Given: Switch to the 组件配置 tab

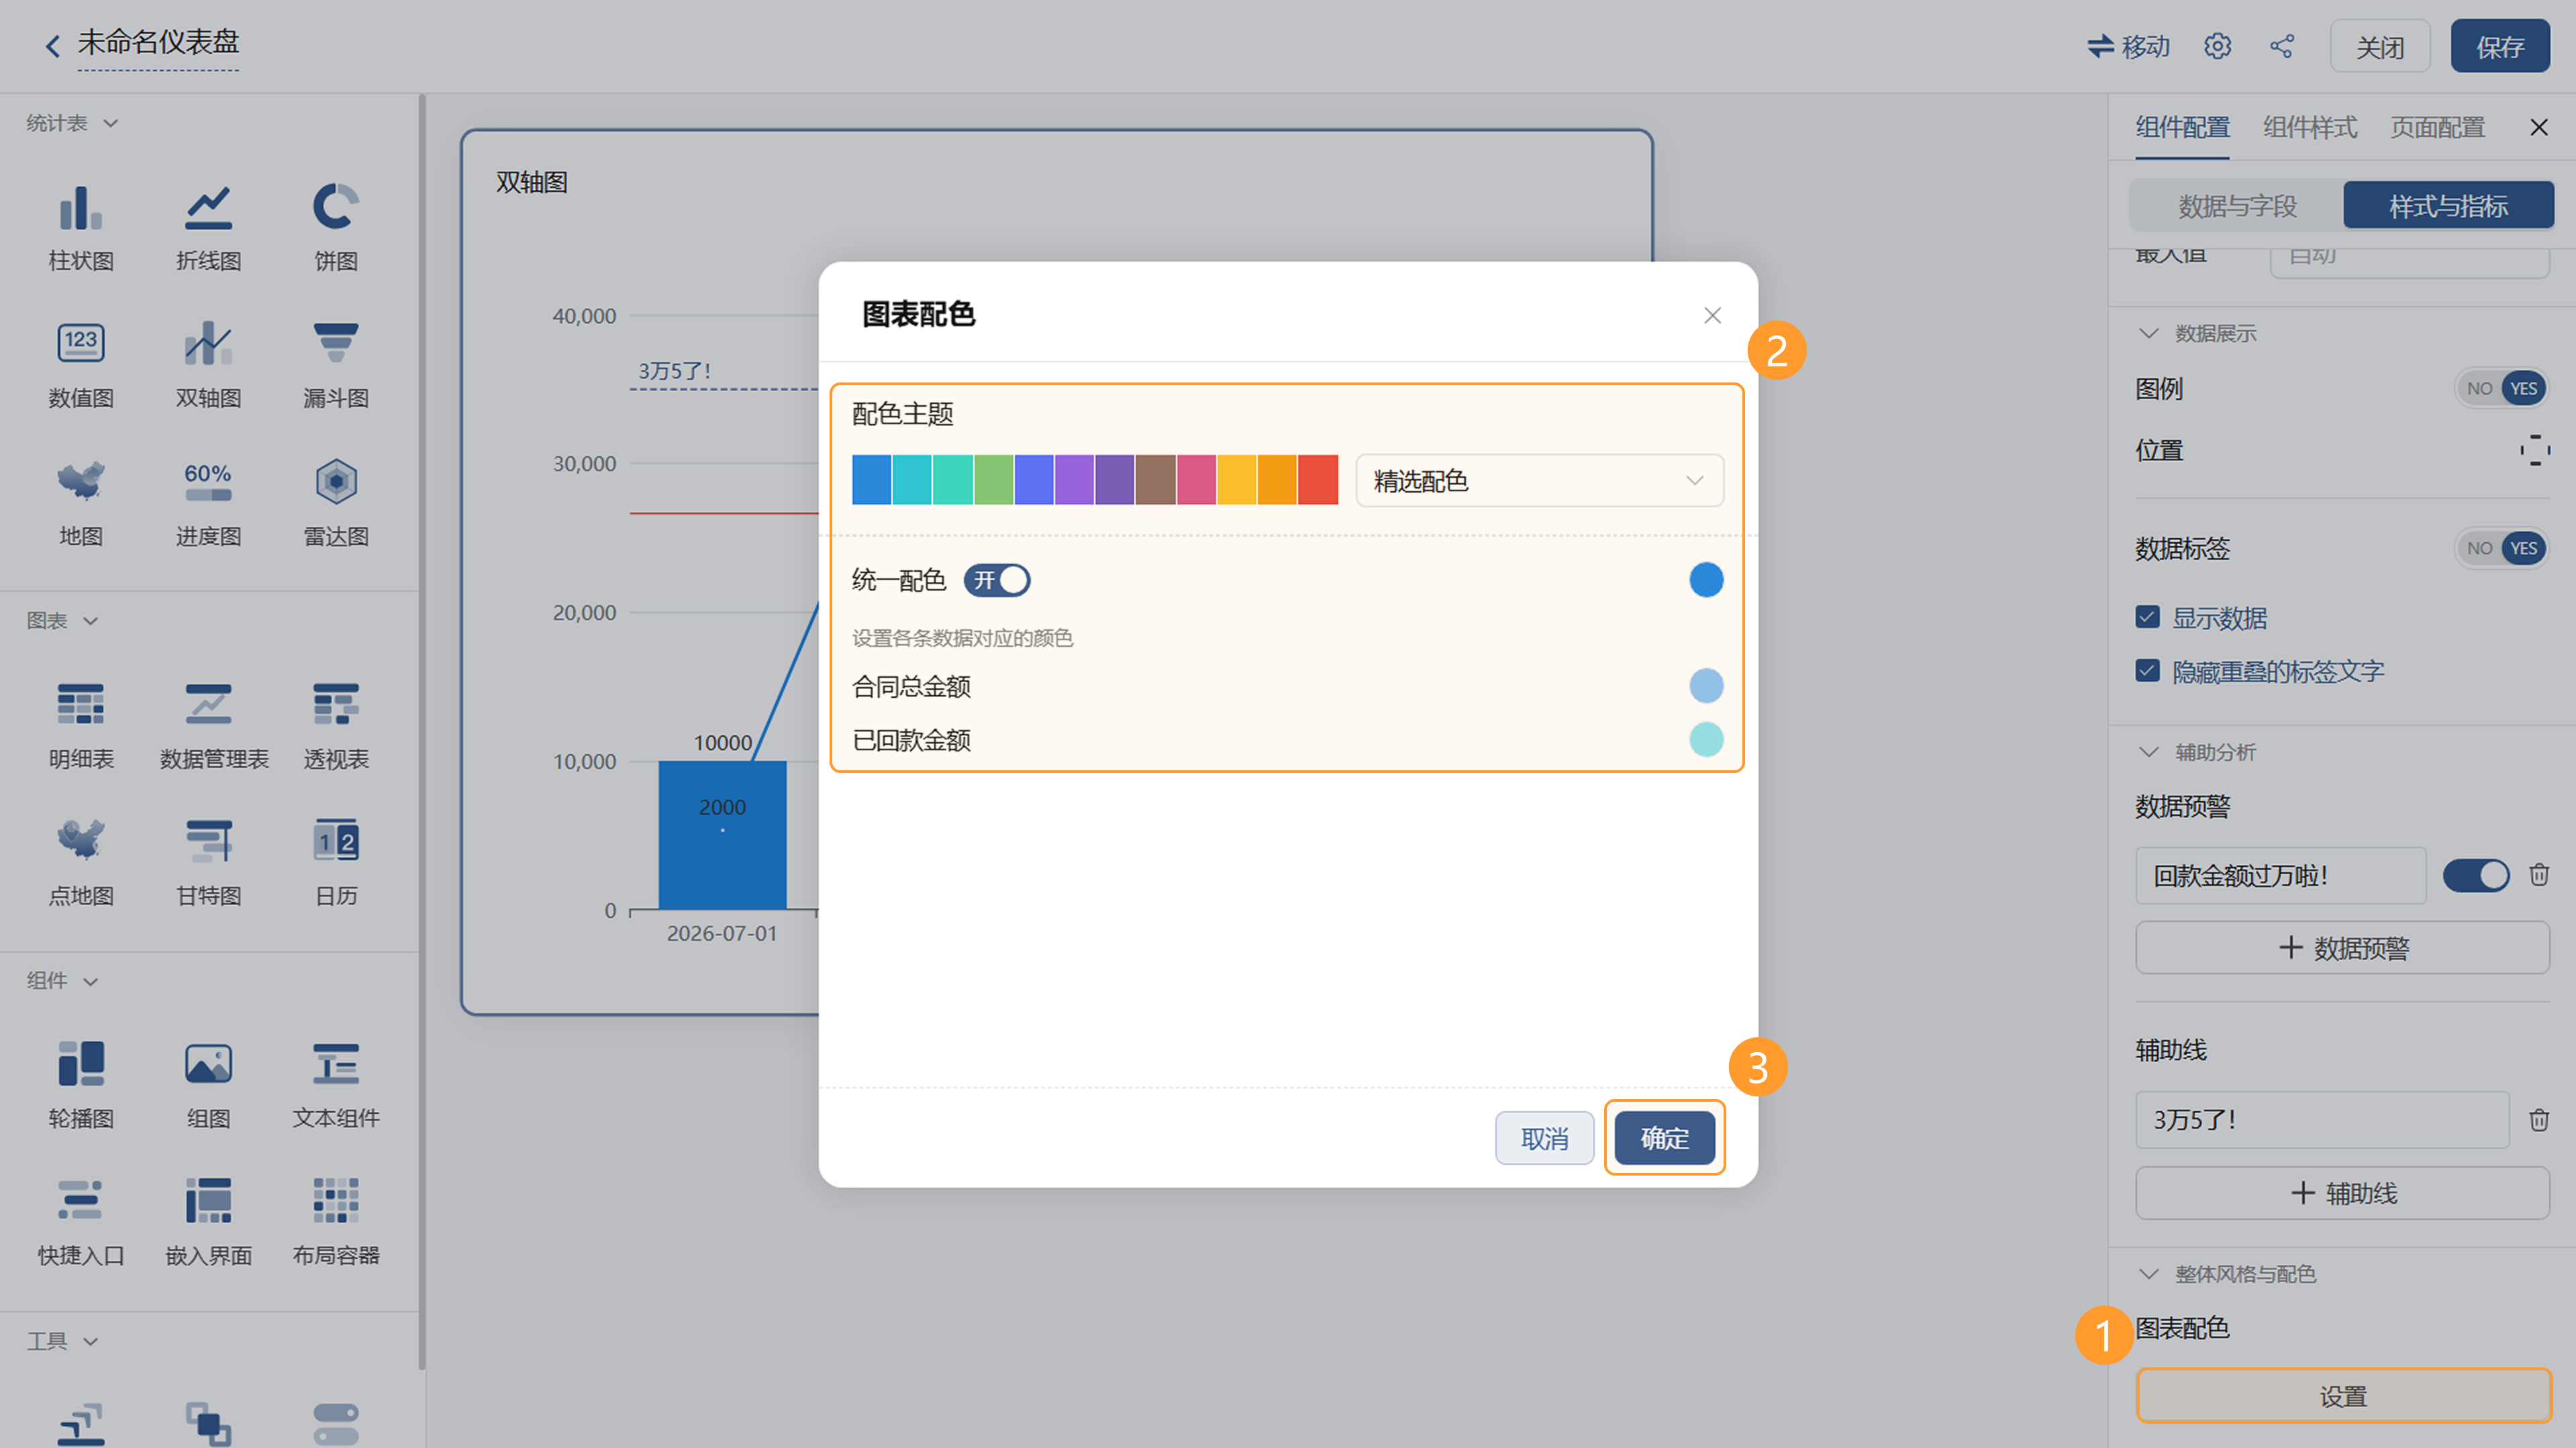Looking at the screenshot, I should [2182, 127].
